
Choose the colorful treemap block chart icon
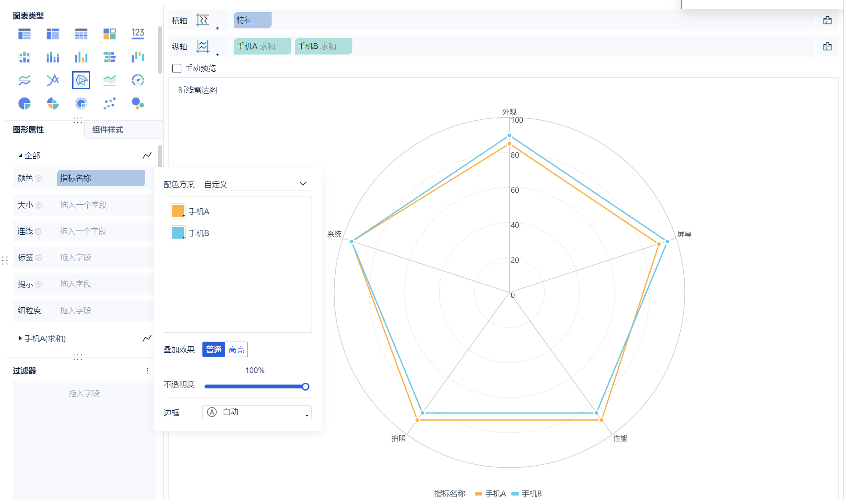point(110,33)
